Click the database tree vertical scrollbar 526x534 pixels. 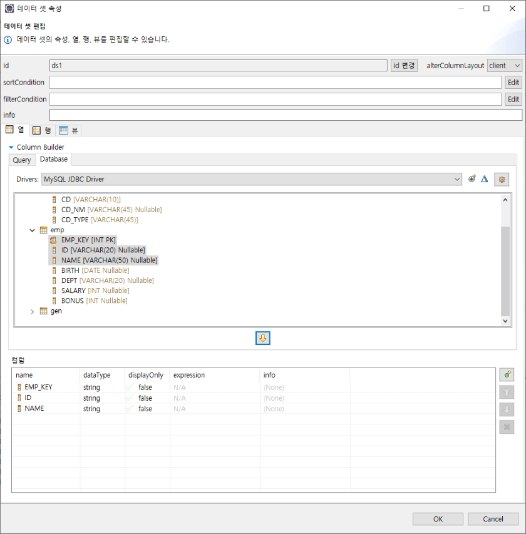pos(506,269)
